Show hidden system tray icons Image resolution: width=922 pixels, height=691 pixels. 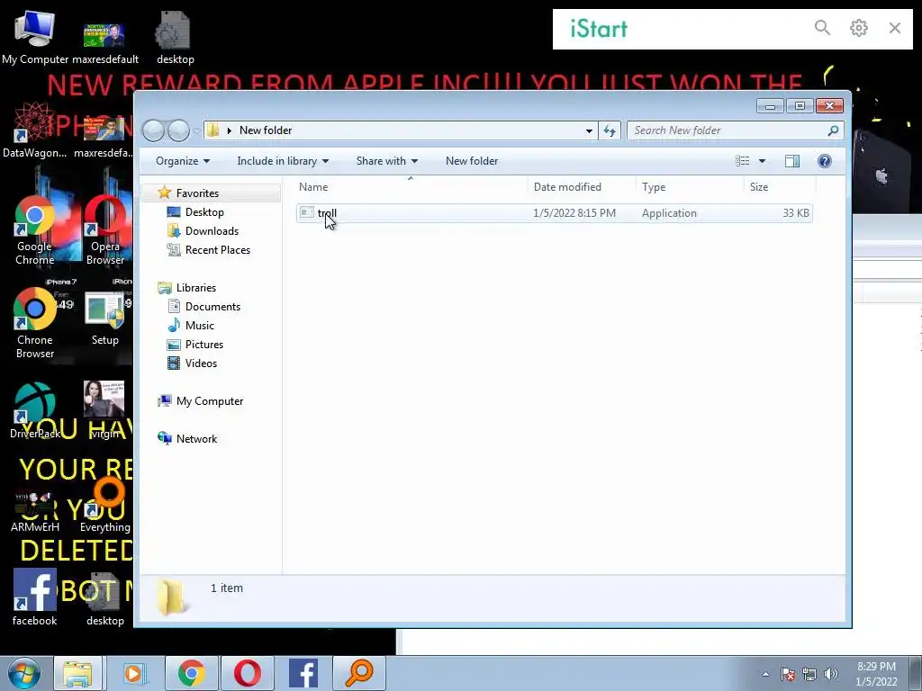[x=765, y=674]
